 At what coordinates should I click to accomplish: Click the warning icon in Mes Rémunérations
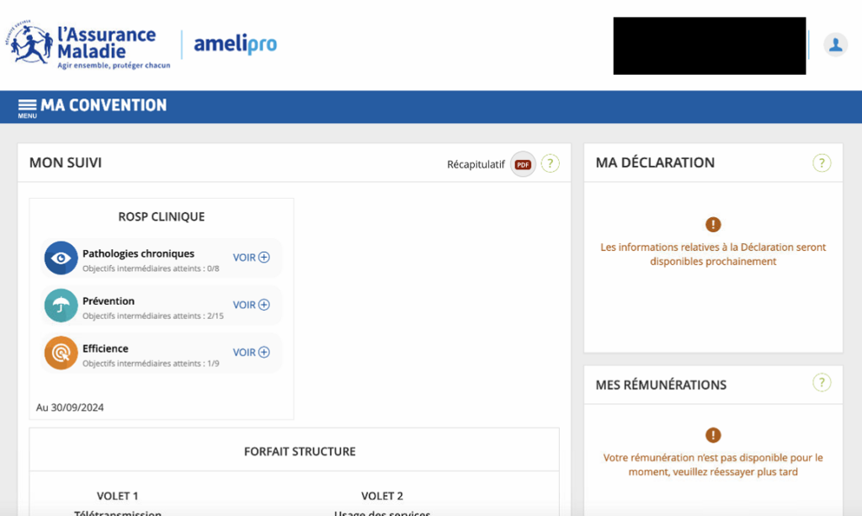(713, 435)
